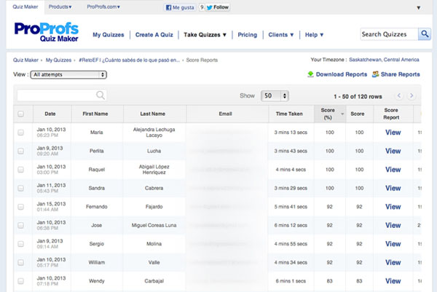Viewport: 437px width, 292px height.
Task: Go to previous page arrow
Action: click(x=399, y=96)
